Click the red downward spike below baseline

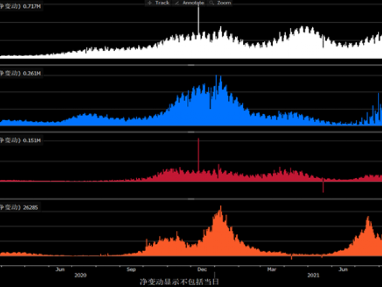click(x=323, y=187)
